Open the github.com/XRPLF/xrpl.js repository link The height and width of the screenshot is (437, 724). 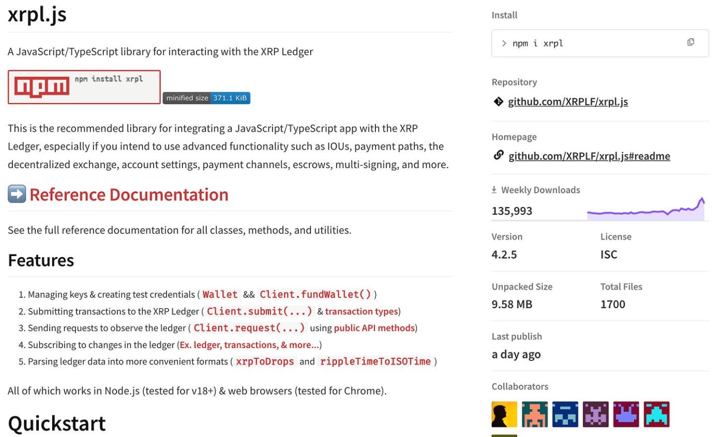(568, 101)
